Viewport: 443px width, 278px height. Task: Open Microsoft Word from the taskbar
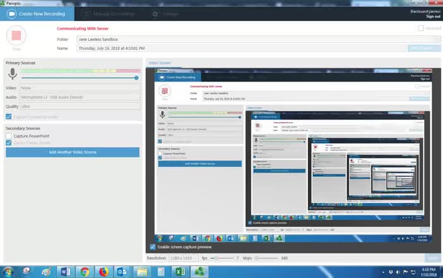pos(65,272)
